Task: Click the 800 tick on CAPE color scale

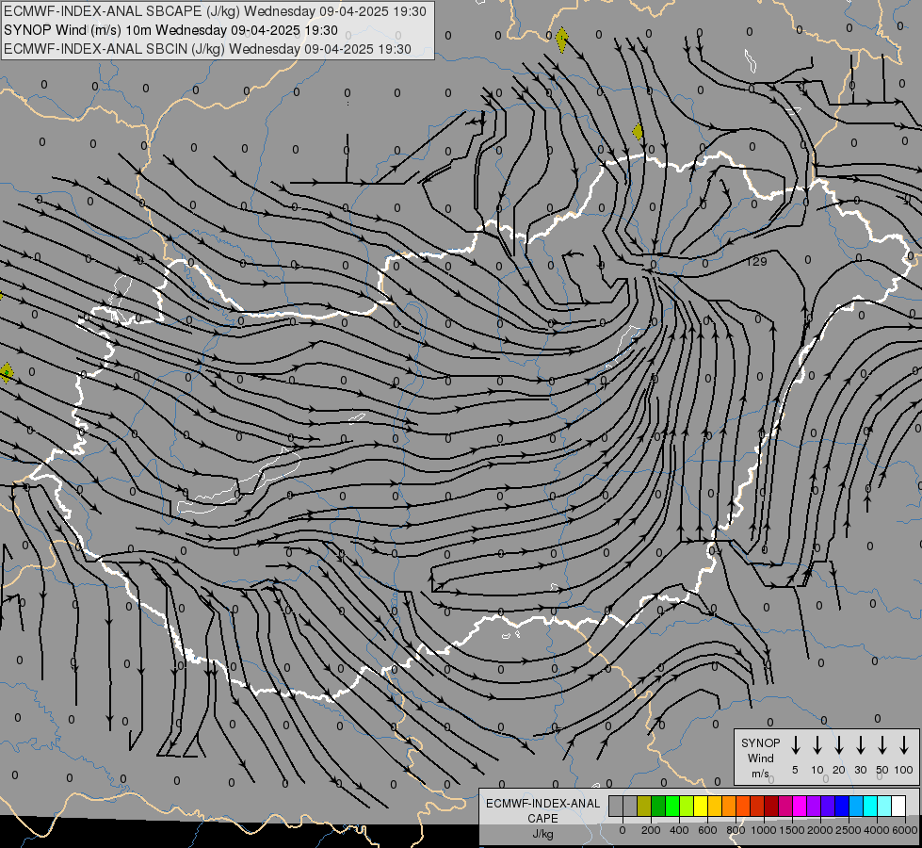Action: point(736,830)
